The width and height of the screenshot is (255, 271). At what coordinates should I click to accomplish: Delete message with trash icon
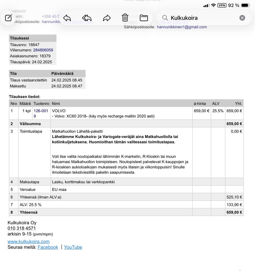(125, 18)
